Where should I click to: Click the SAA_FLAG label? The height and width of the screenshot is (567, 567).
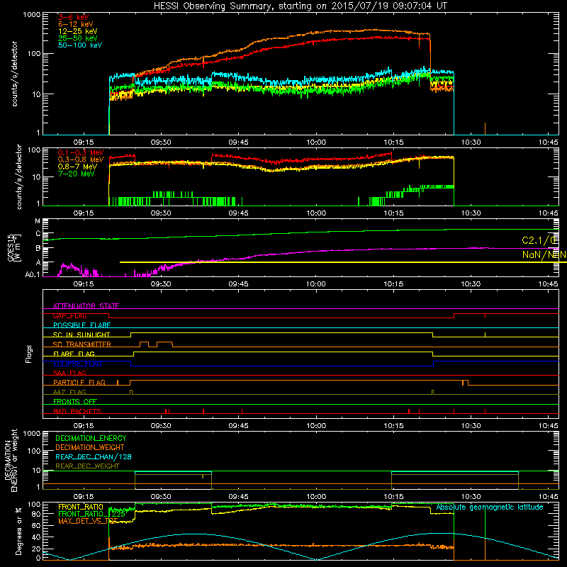pyautogui.click(x=69, y=373)
